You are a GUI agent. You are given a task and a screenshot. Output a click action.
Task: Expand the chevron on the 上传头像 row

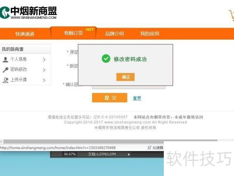(x=44, y=80)
